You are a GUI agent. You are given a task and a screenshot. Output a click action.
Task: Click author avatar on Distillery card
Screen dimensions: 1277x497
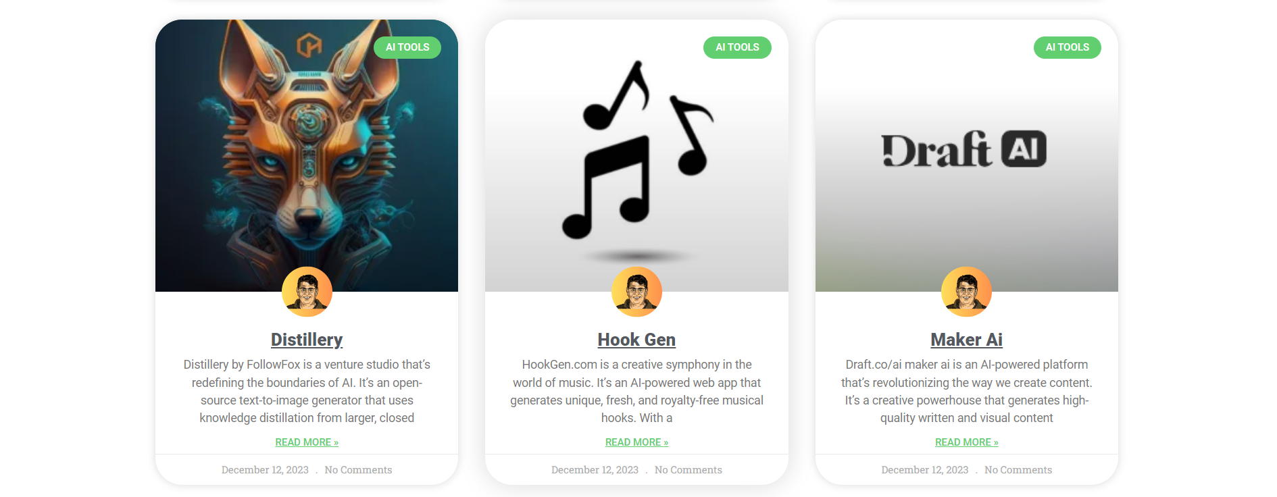point(307,292)
